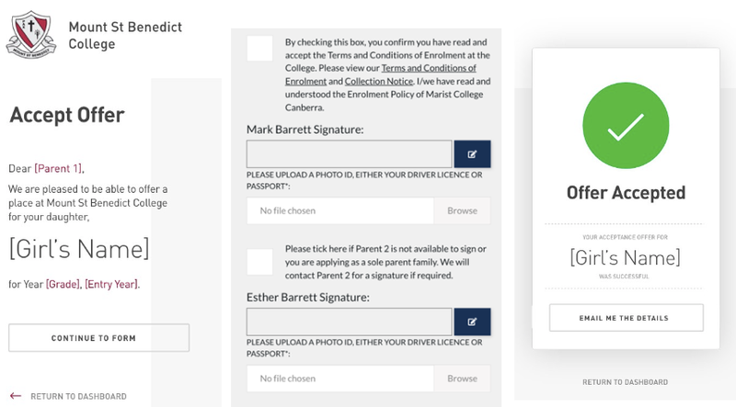Click the Continue to Form button
Screen dimensions: 736x407
pos(98,337)
